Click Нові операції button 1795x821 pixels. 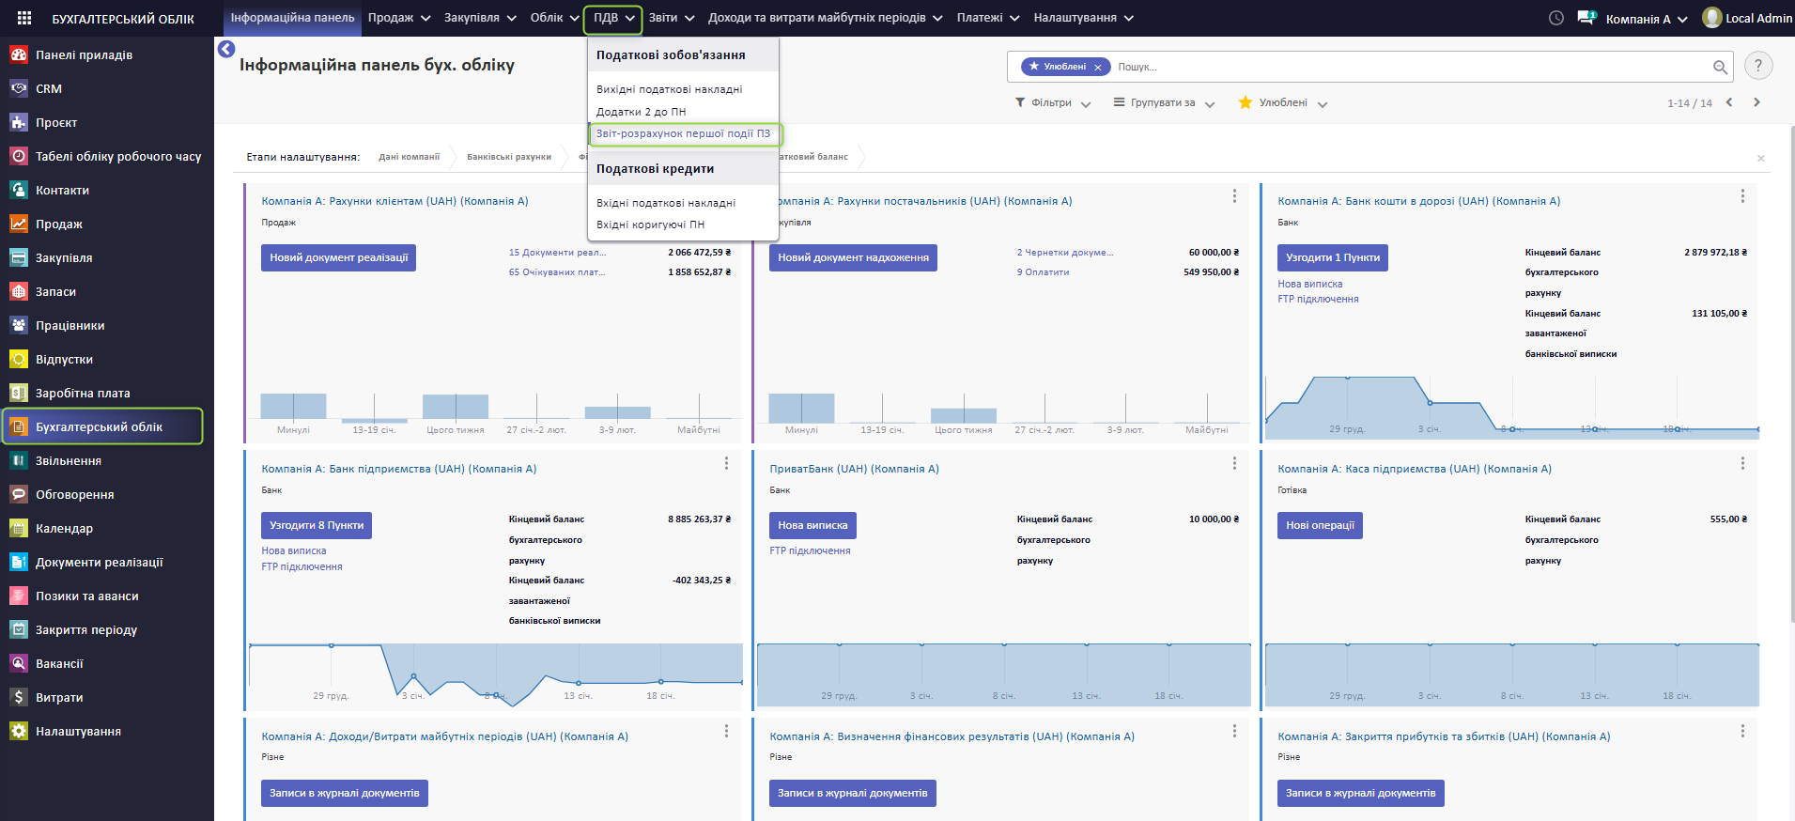point(1320,525)
